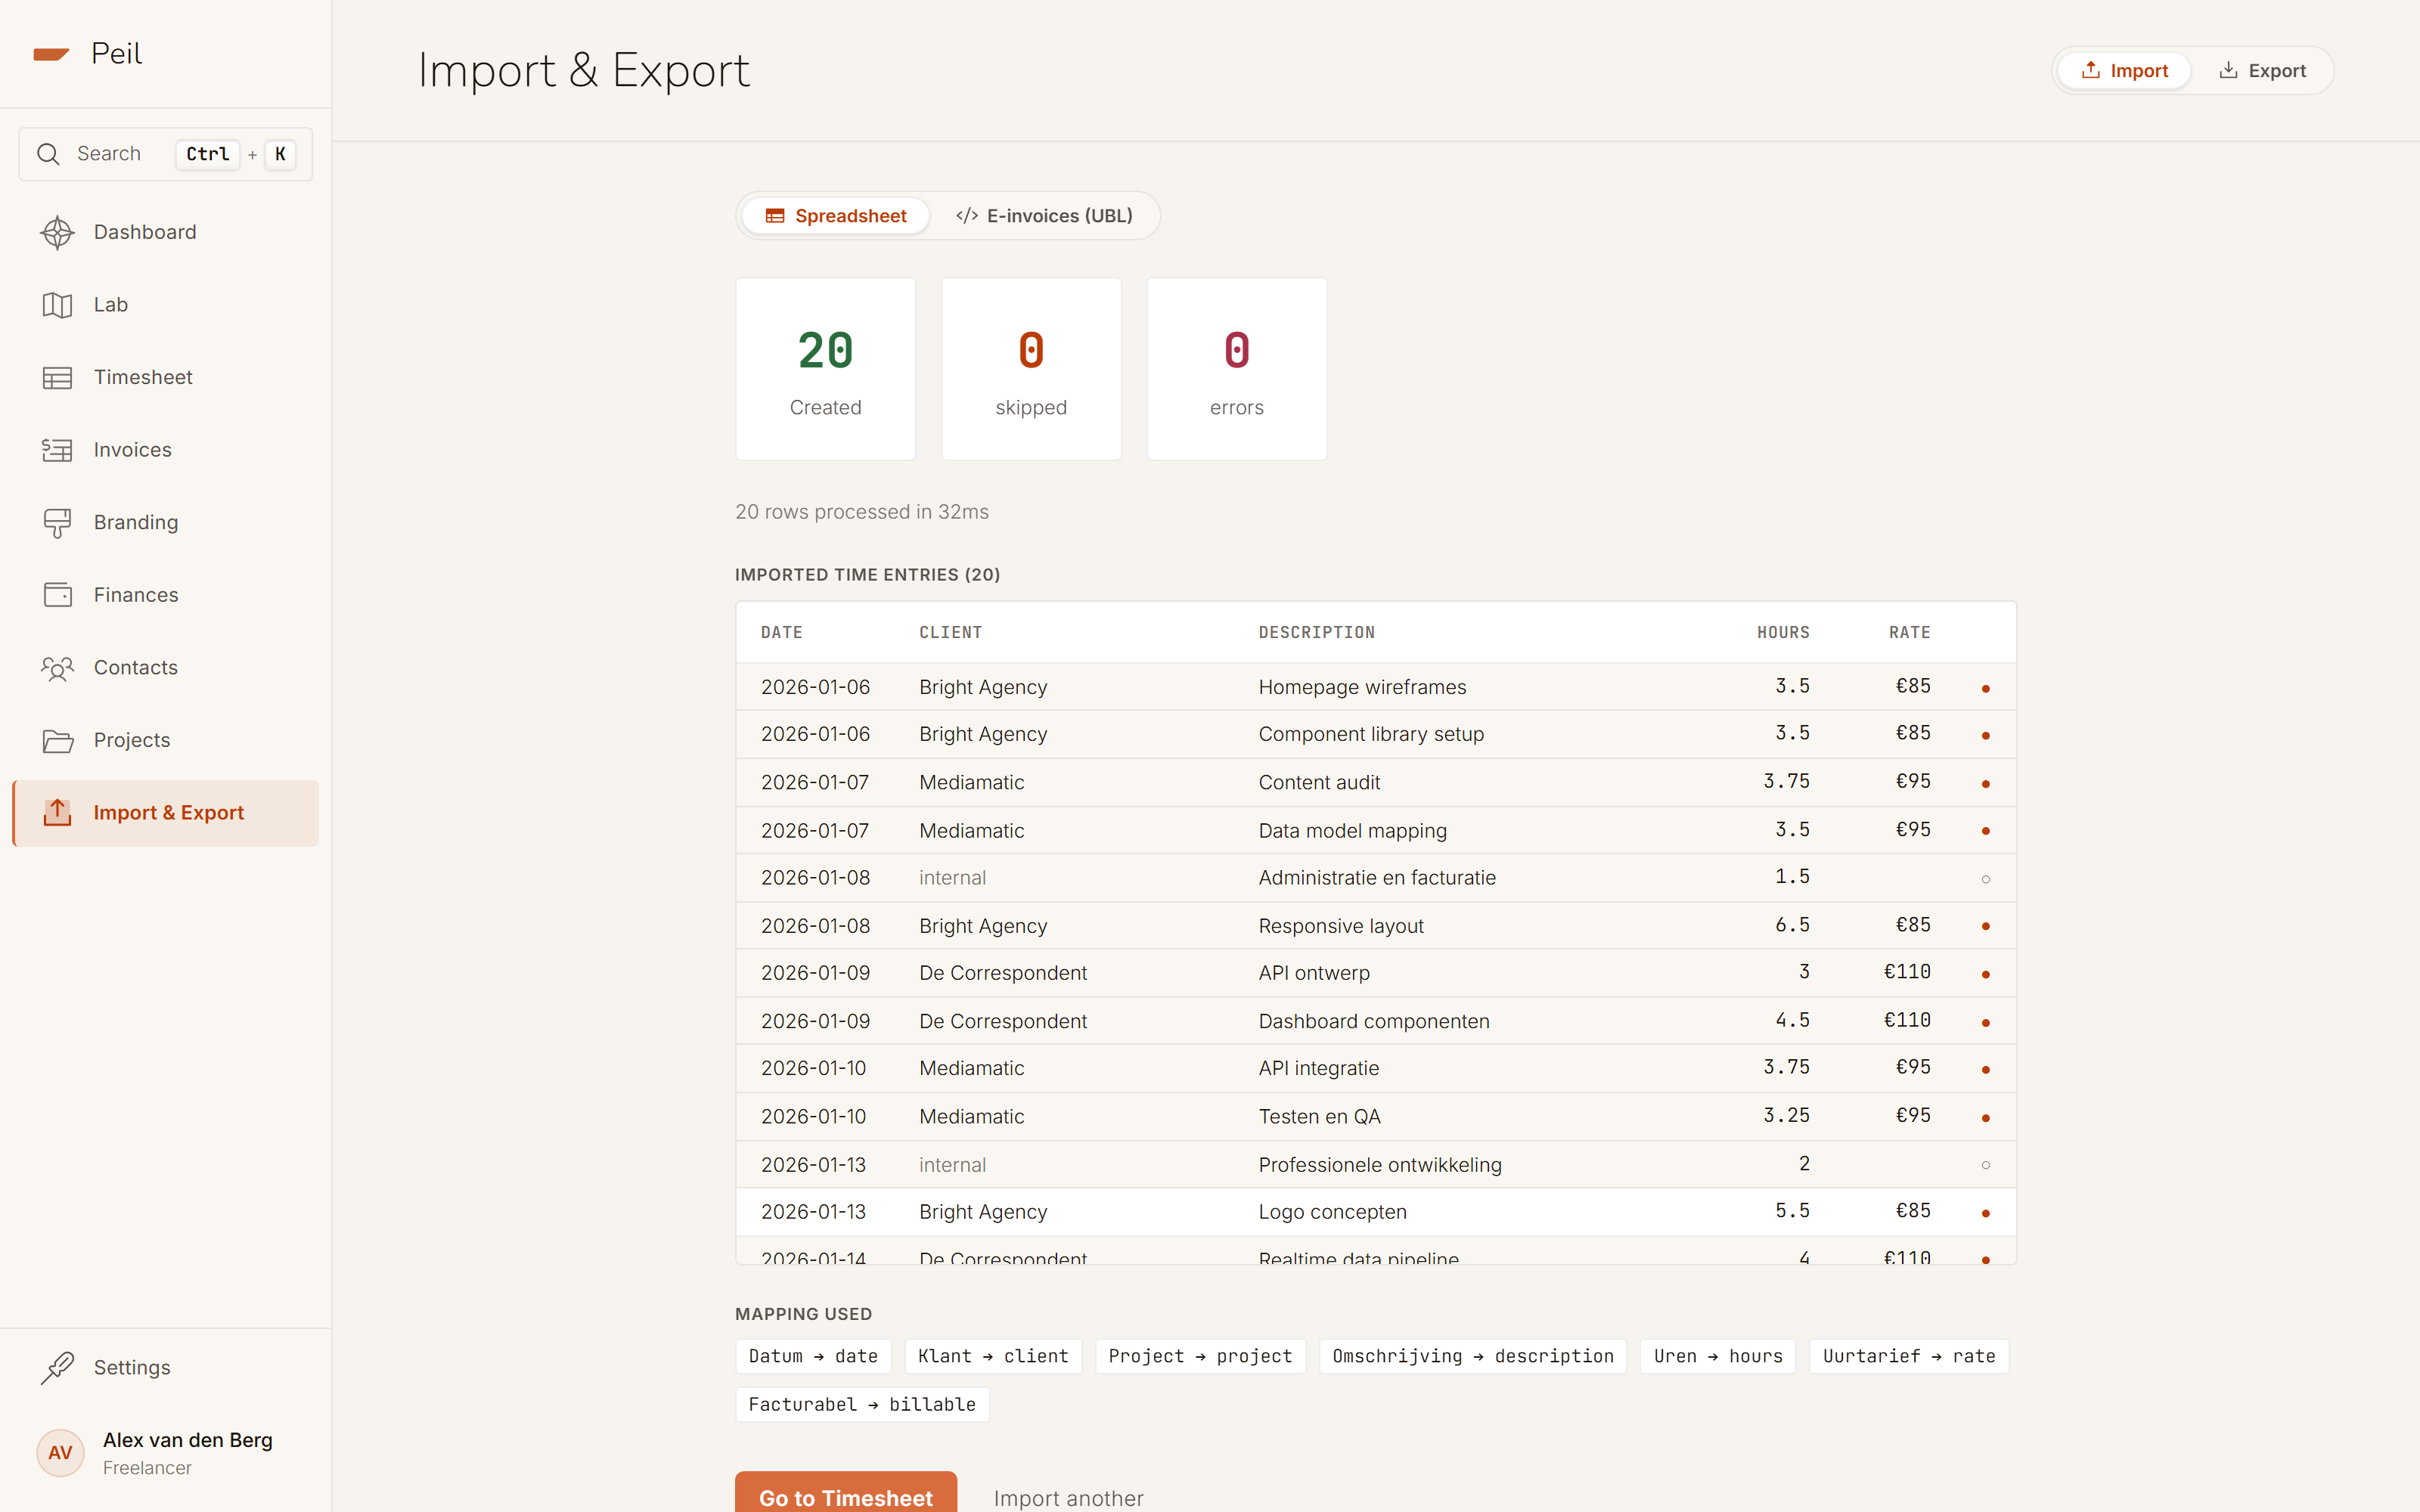Screen dimensions: 2420x1512
Task: Click the search magnifier icon
Action: click(48, 154)
